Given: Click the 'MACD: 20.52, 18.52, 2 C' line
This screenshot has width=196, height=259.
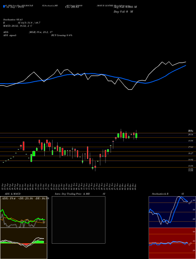Looking at the screenshot, I should pyautogui.click(x=18, y=26).
